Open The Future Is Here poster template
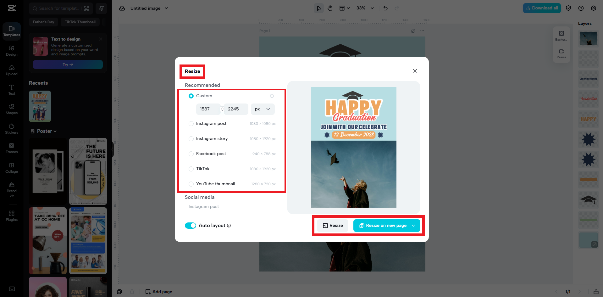This screenshot has height=297, width=603. (88, 171)
